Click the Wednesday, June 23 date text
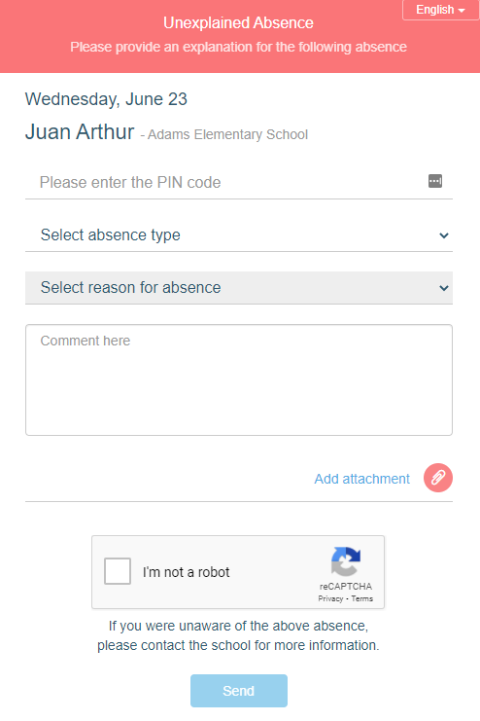This screenshot has height=721, width=480. pos(106,99)
